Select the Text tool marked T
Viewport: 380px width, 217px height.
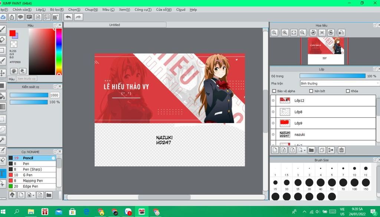point(3,173)
